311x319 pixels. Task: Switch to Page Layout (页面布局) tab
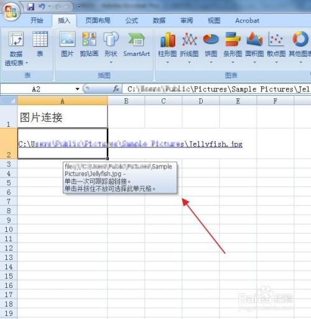[x=98, y=21]
